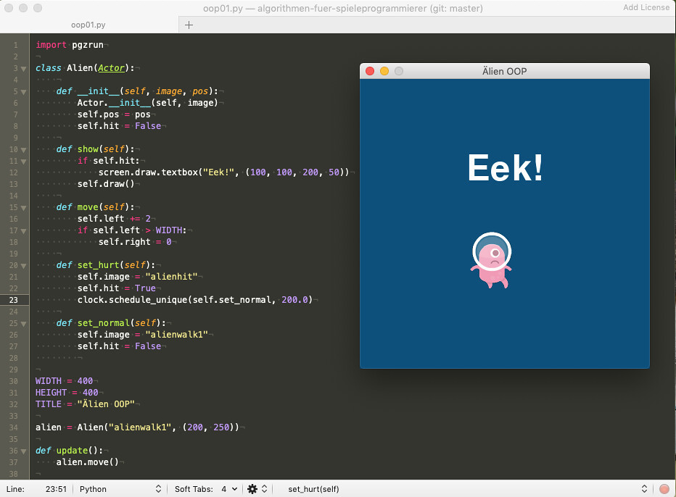The height and width of the screenshot is (497, 676).
Task: Click the Eek! text in the game window
Action: [x=505, y=167]
